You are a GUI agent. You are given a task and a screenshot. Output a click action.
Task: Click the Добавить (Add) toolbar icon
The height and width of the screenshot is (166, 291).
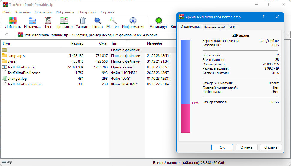(13, 21)
